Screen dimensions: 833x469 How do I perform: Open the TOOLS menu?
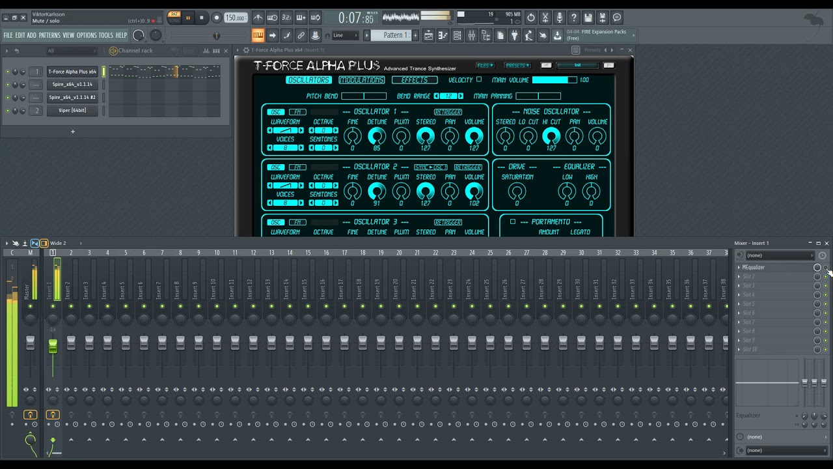click(106, 35)
